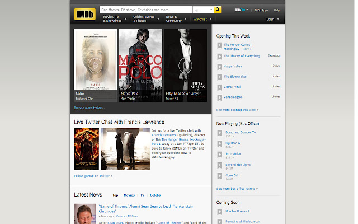This screenshot has height=224, width=358.
Task: Open the search category All dropdown
Action: [x=203, y=10]
